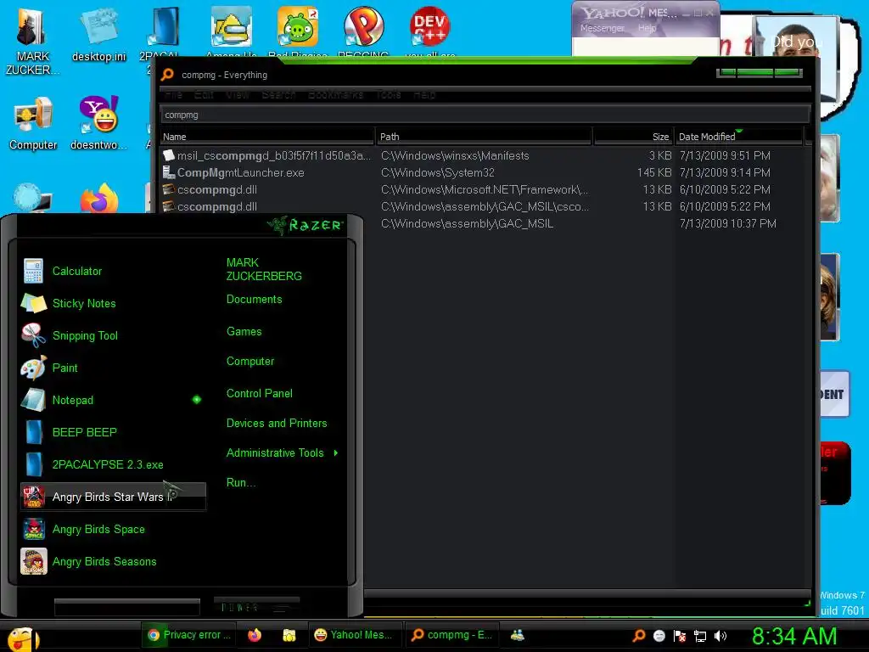Open Help menu in Everything
The width and height of the screenshot is (869, 652).
pyautogui.click(x=424, y=95)
